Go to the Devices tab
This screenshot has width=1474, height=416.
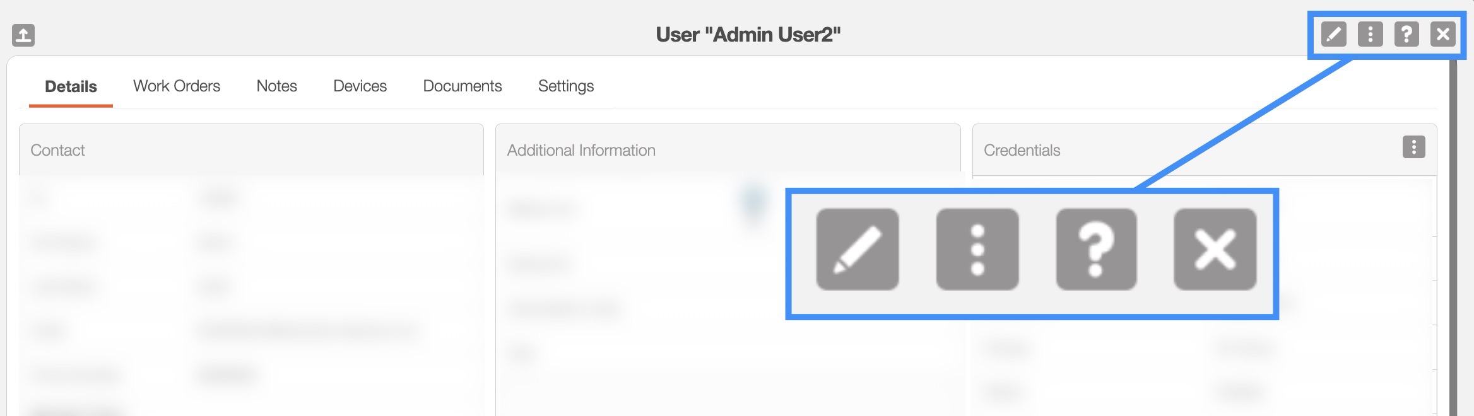click(360, 86)
